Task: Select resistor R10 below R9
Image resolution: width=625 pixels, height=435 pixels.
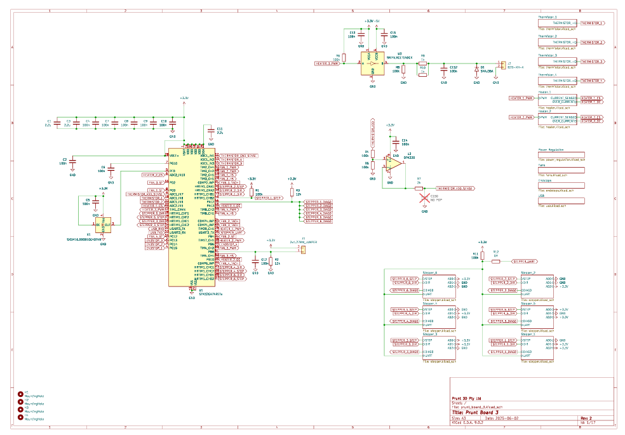Action: coord(423,74)
